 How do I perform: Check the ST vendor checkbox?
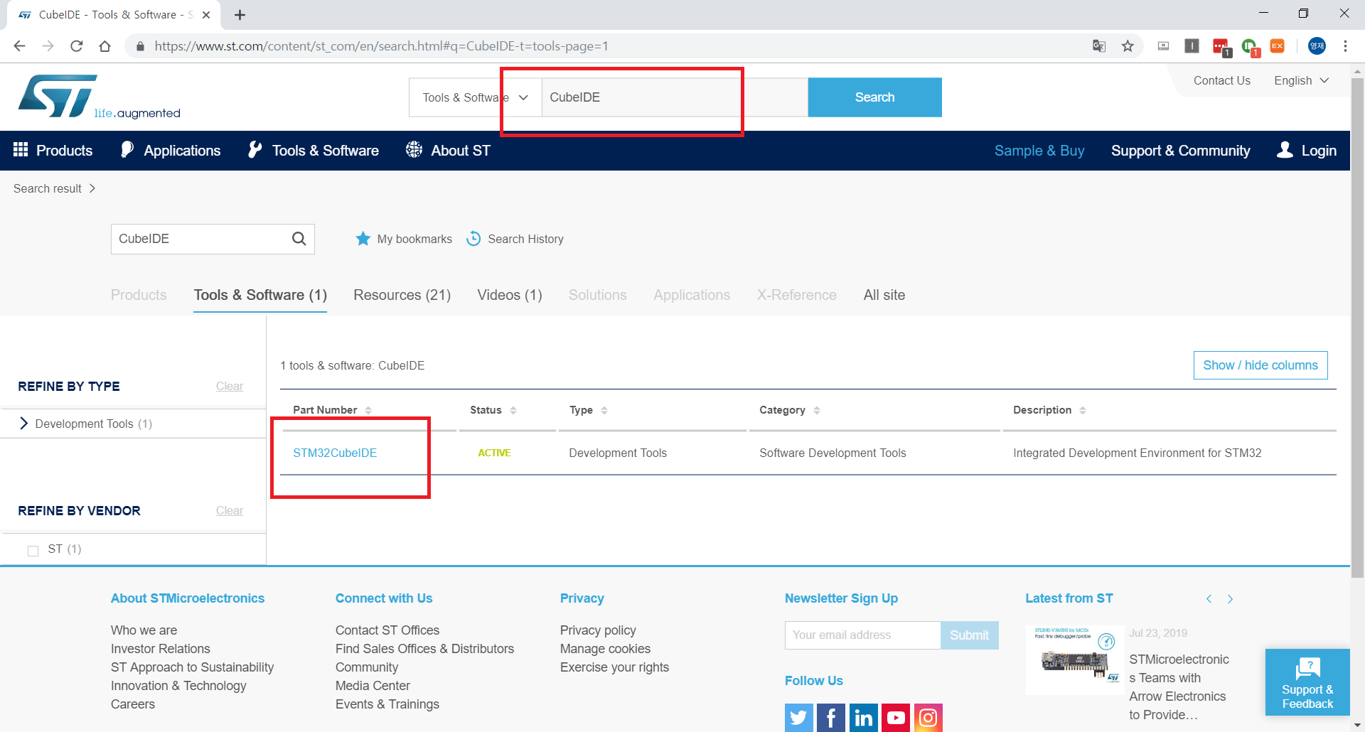tap(33, 551)
